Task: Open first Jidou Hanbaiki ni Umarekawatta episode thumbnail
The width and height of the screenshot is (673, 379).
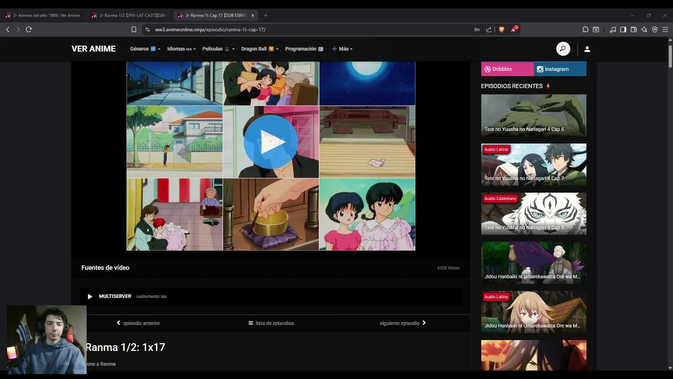Action: [534, 263]
